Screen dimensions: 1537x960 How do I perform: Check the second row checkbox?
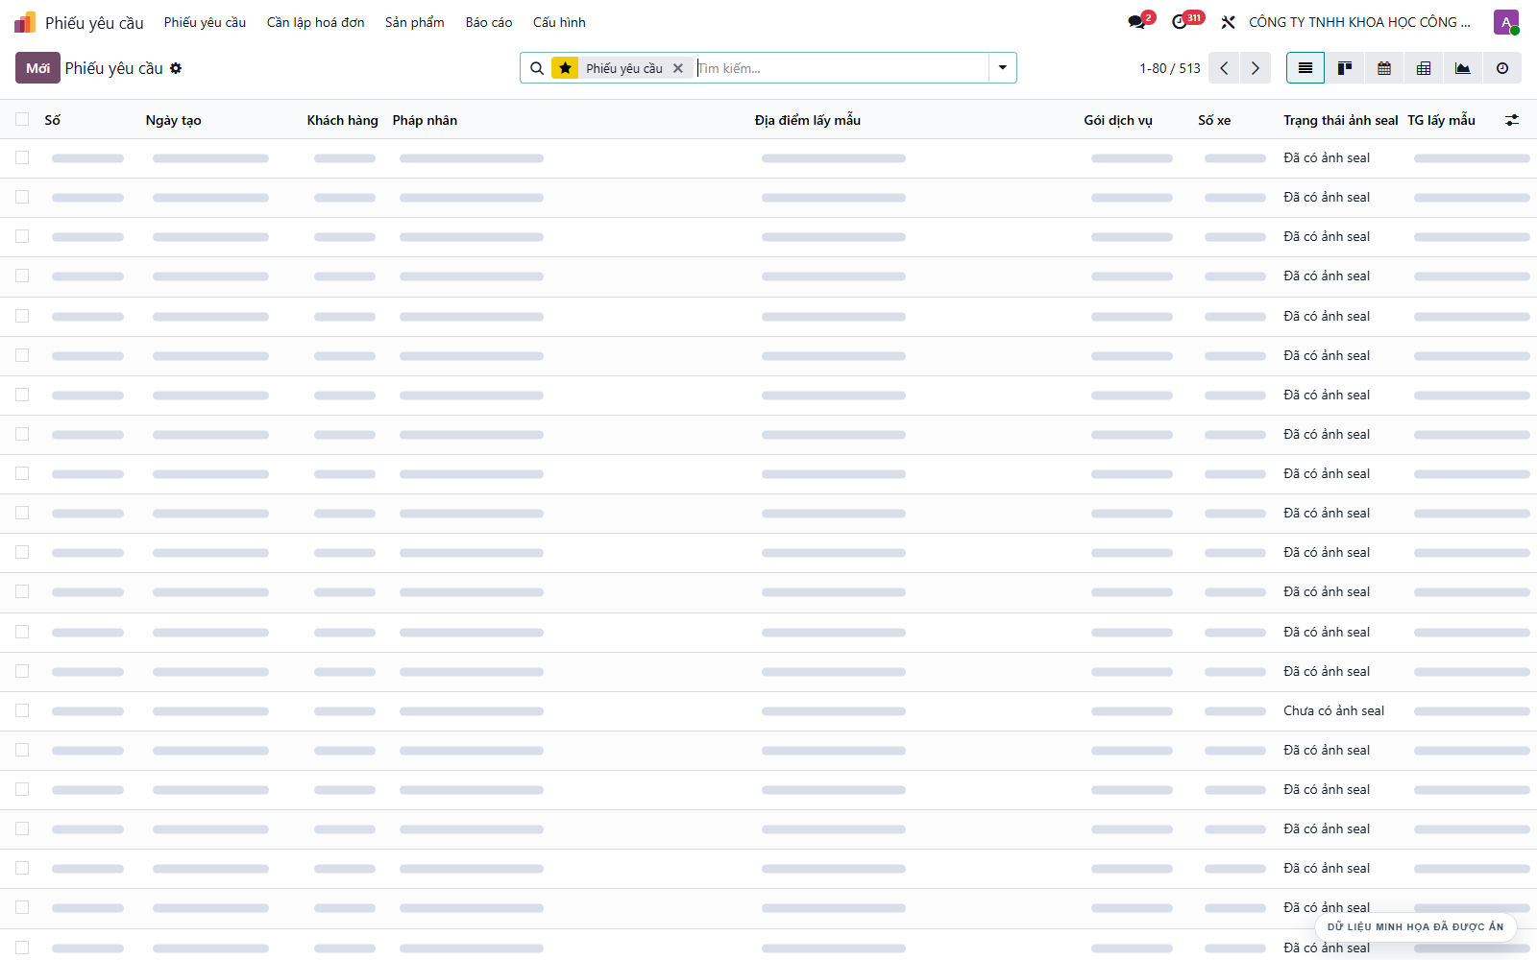click(22, 197)
